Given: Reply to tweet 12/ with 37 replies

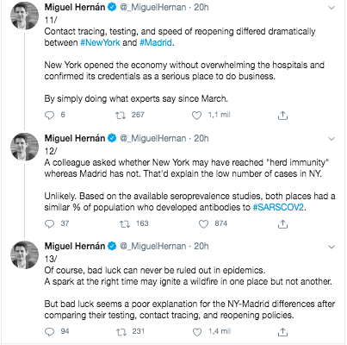Looking at the screenshot, I should (49, 223).
